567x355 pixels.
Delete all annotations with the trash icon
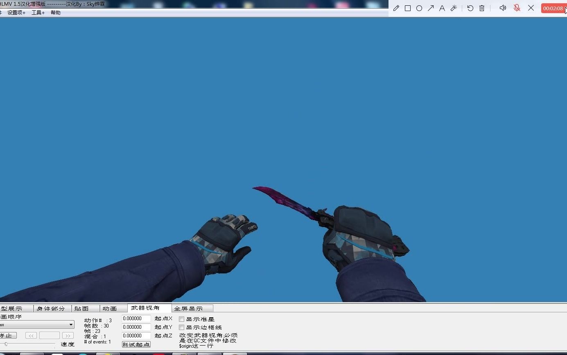(x=482, y=8)
